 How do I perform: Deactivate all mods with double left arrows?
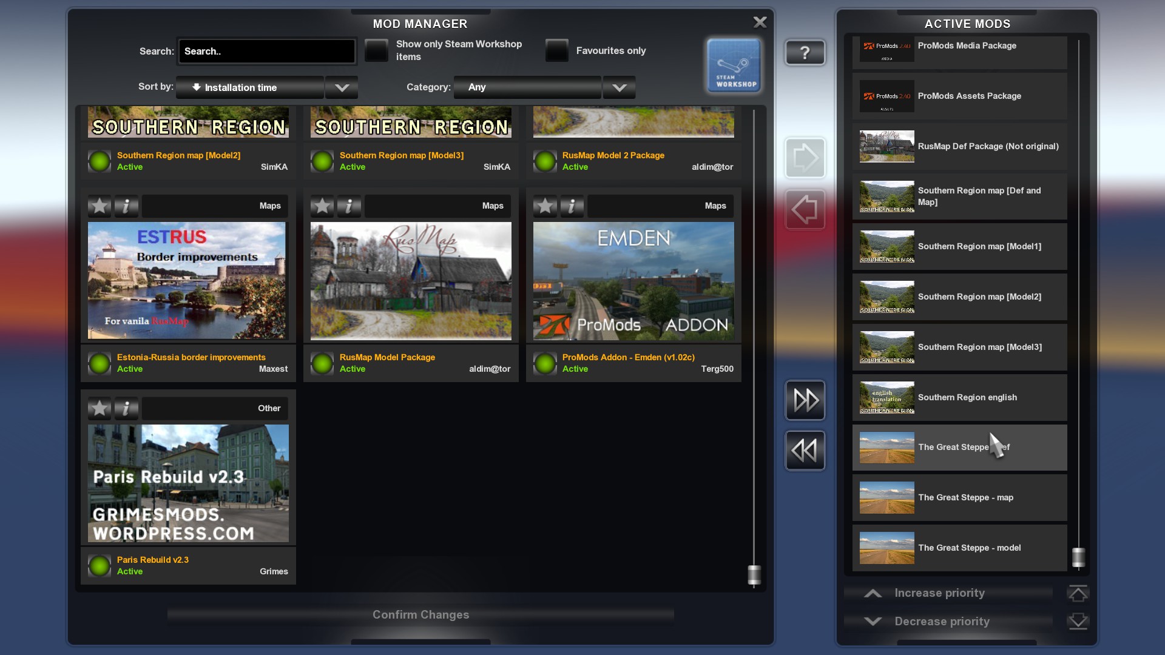(x=805, y=451)
